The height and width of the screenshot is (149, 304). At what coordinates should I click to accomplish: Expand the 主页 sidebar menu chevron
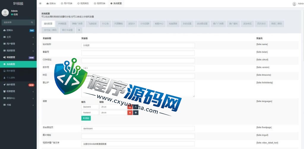(33, 37)
